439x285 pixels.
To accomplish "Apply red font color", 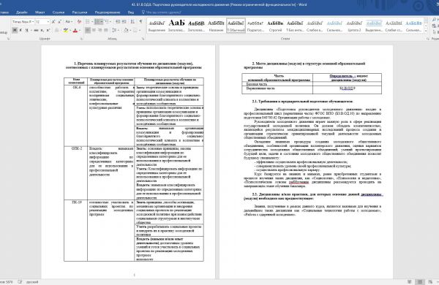I will [x=75, y=30].
